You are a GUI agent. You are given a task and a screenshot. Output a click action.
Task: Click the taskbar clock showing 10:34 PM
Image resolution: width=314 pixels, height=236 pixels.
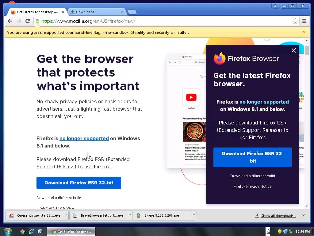point(302,232)
